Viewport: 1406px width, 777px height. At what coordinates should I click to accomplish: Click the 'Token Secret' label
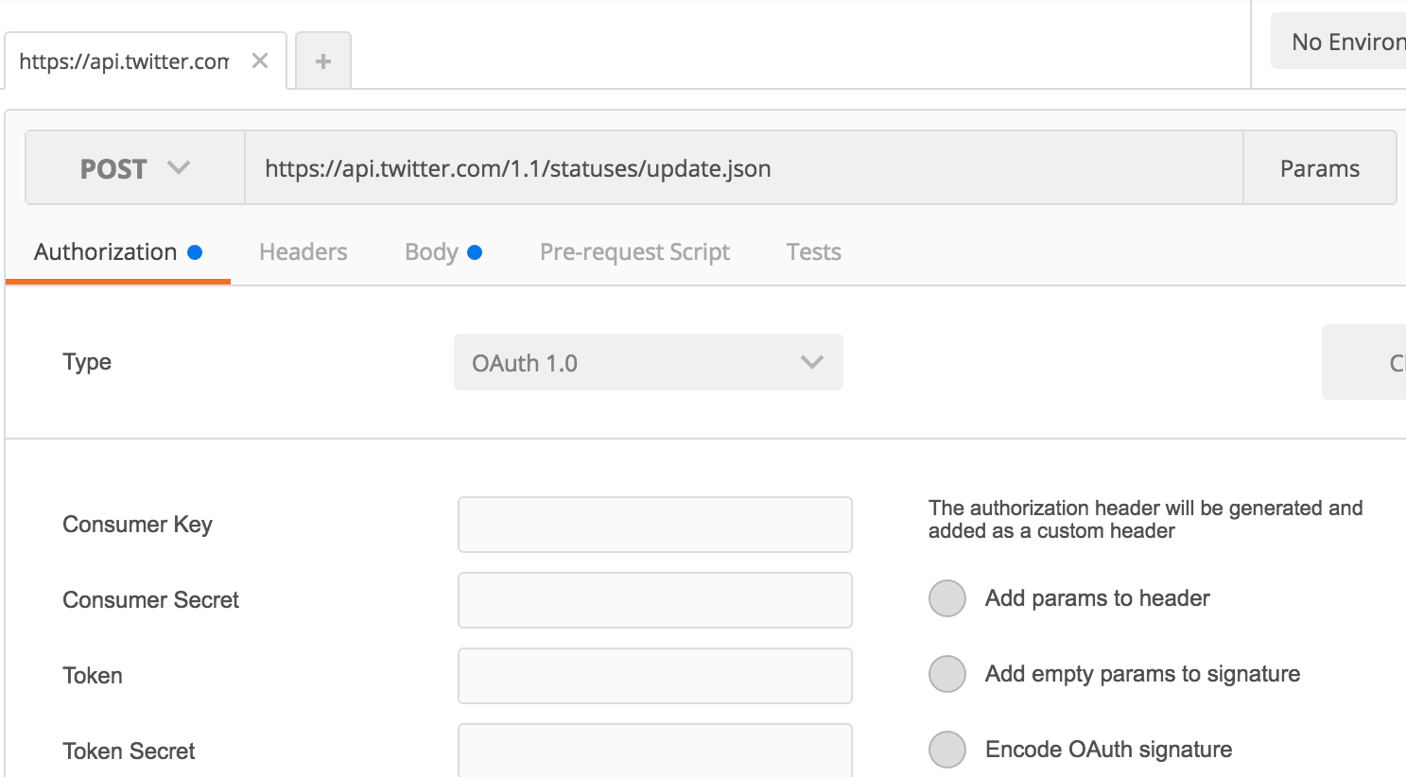(x=129, y=751)
